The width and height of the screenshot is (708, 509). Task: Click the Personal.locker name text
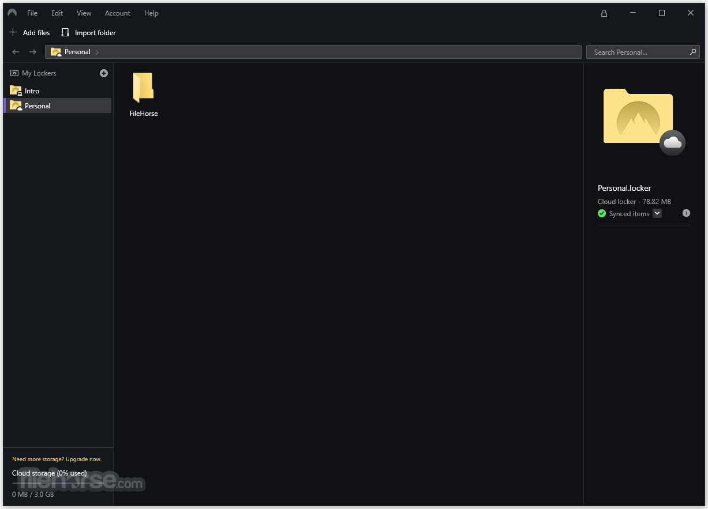[624, 188]
